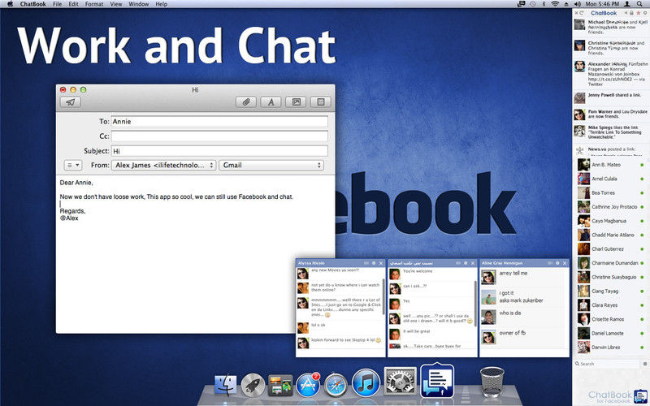
Task: Open the Help menu
Action: tap(161, 4)
